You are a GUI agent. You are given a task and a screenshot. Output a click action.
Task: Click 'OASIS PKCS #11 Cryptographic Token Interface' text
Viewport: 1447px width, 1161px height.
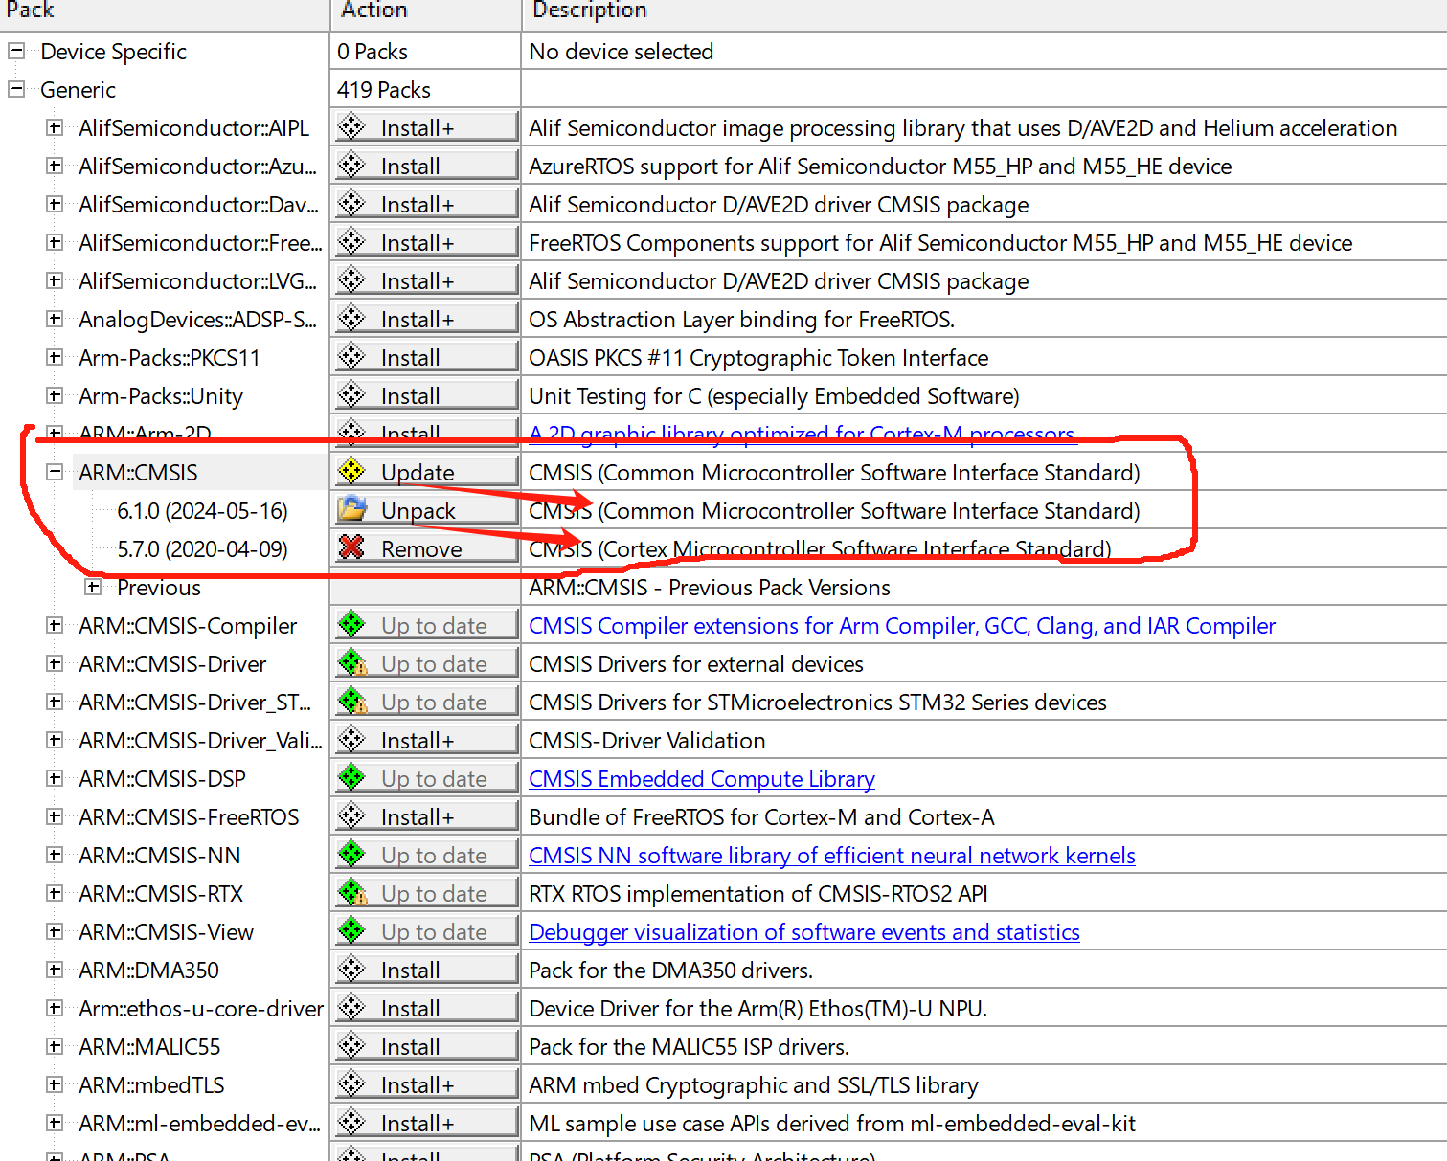[x=758, y=357]
